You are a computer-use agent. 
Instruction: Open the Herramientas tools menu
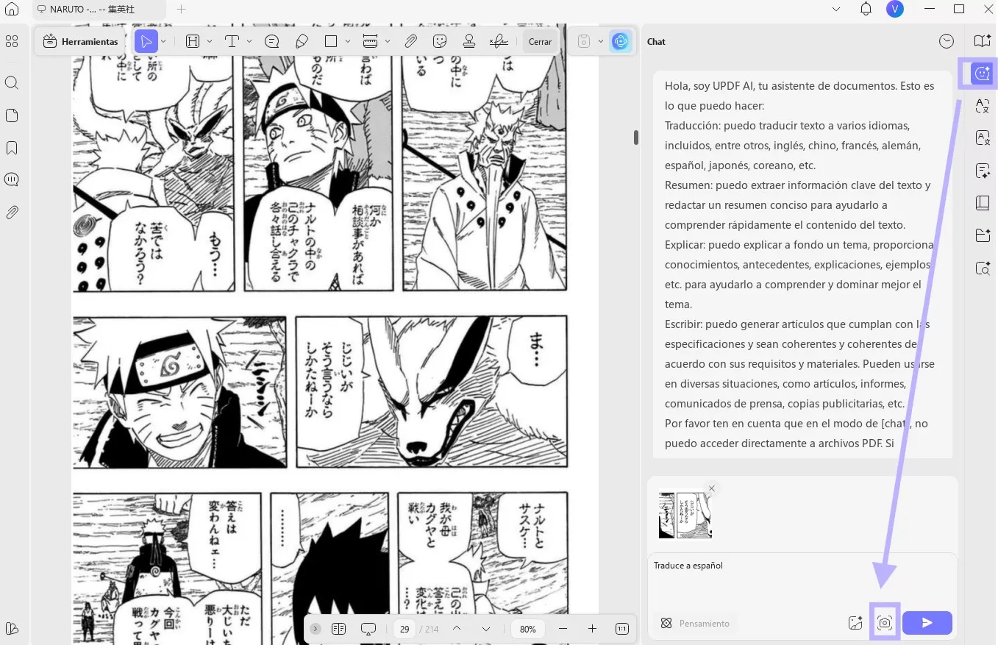pos(80,41)
